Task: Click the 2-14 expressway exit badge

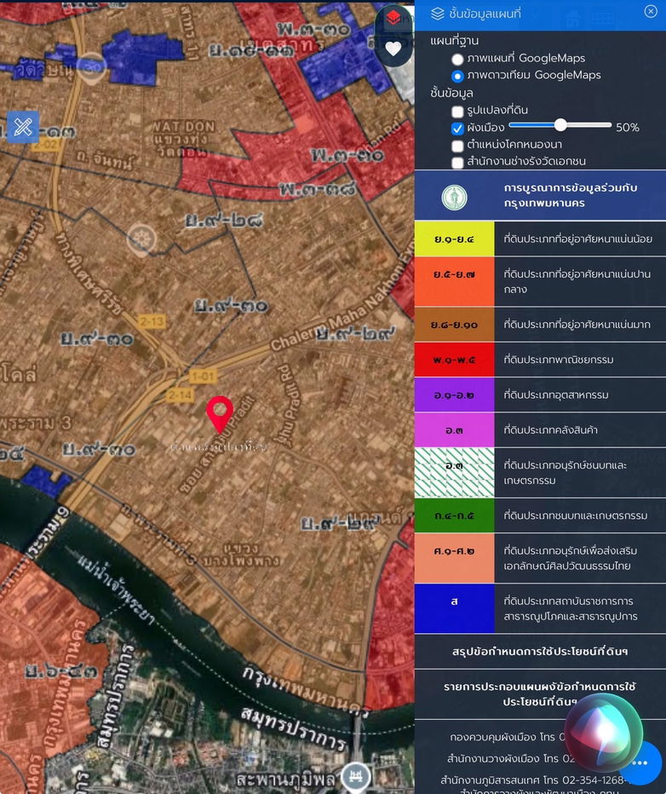Action: [180, 395]
